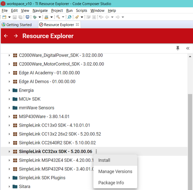The image size is (193, 190).
Task: Click the Build hammer icon
Action: tap(58, 17)
